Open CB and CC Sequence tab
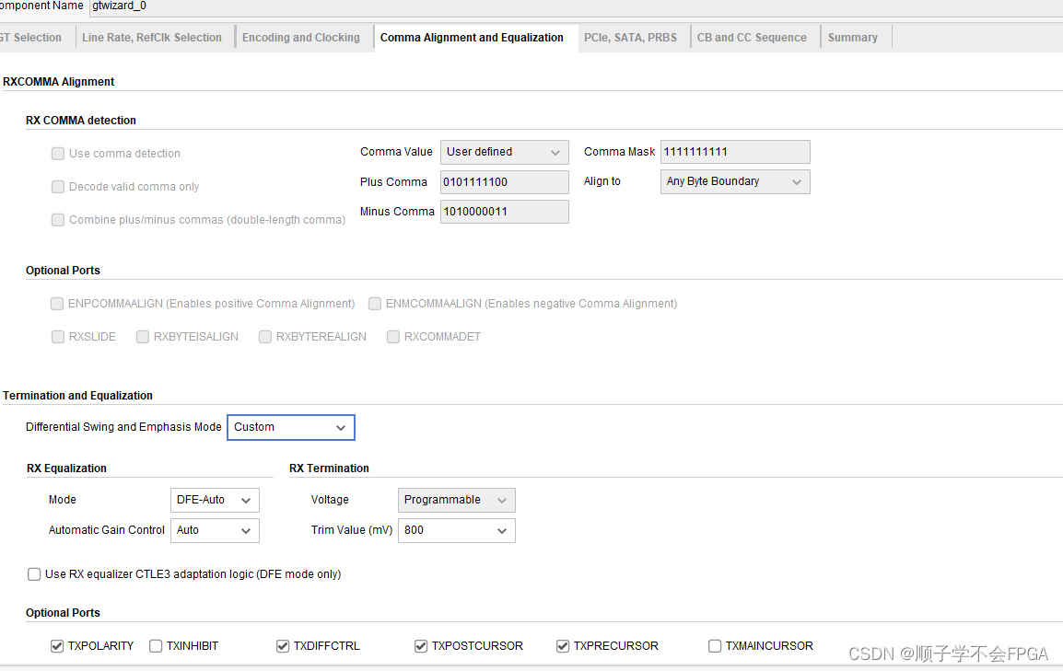Image resolution: width=1063 pixels, height=671 pixels. coord(752,37)
